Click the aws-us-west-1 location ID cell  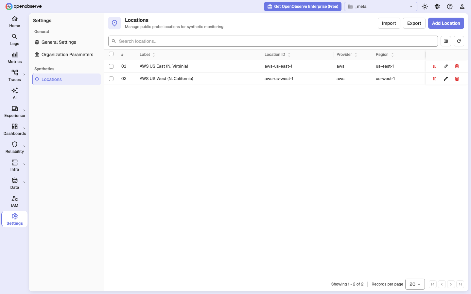[x=279, y=79]
